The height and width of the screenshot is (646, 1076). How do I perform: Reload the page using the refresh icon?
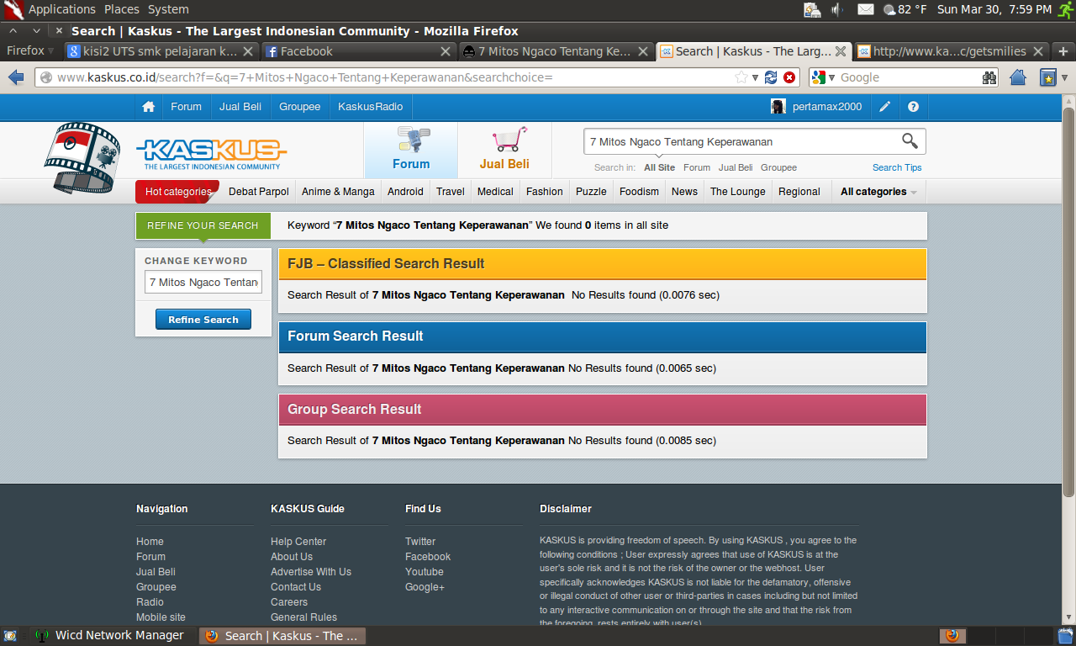(771, 77)
